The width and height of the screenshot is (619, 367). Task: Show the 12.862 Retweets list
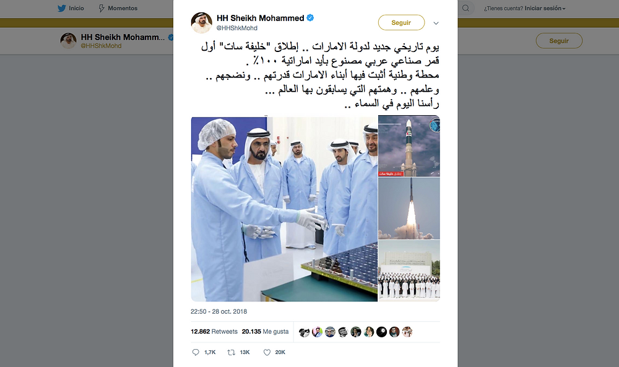(214, 332)
